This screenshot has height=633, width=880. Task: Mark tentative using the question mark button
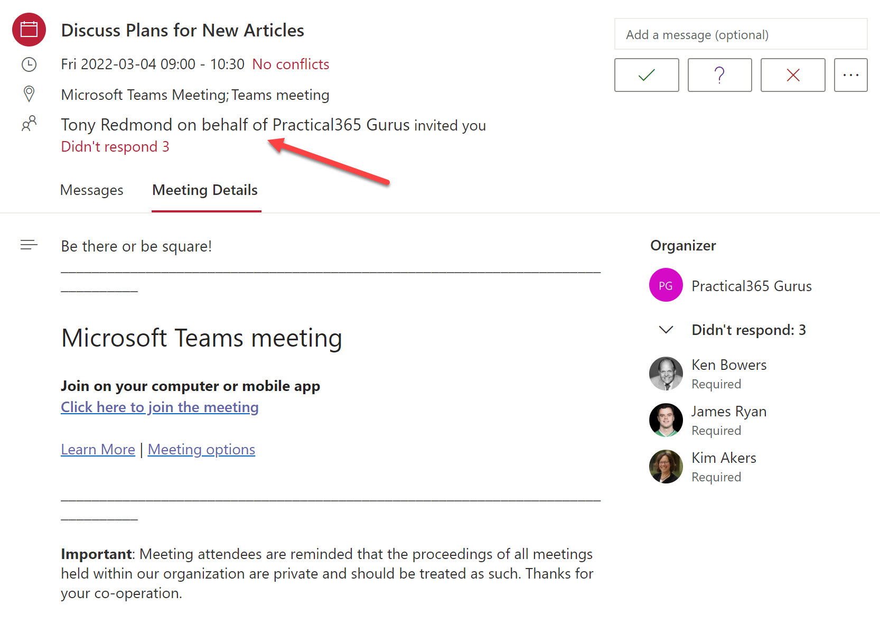pos(719,75)
